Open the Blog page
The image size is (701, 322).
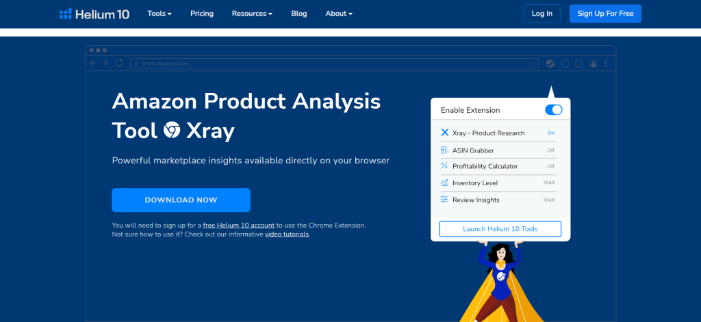pyautogui.click(x=299, y=14)
